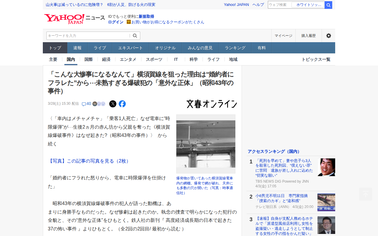Select the 国際 category
Screen dimensions: 378x236
coord(89,59)
